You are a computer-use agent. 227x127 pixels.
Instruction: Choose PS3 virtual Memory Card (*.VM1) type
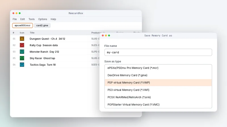click(158, 90)
